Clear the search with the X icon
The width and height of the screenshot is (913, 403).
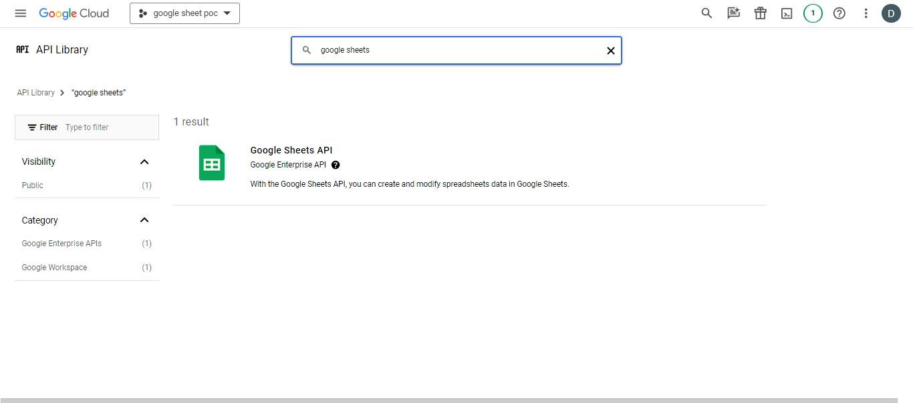point(610,51)
